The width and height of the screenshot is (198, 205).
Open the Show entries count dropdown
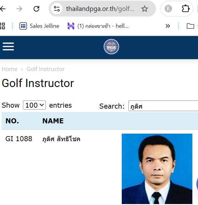[x=34, y=105]
